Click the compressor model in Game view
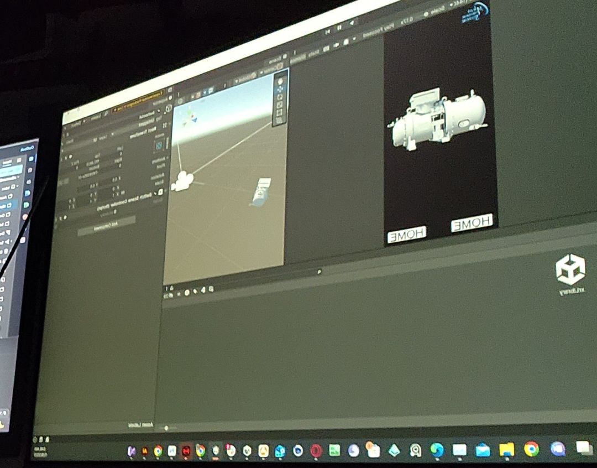 [438, 118]
